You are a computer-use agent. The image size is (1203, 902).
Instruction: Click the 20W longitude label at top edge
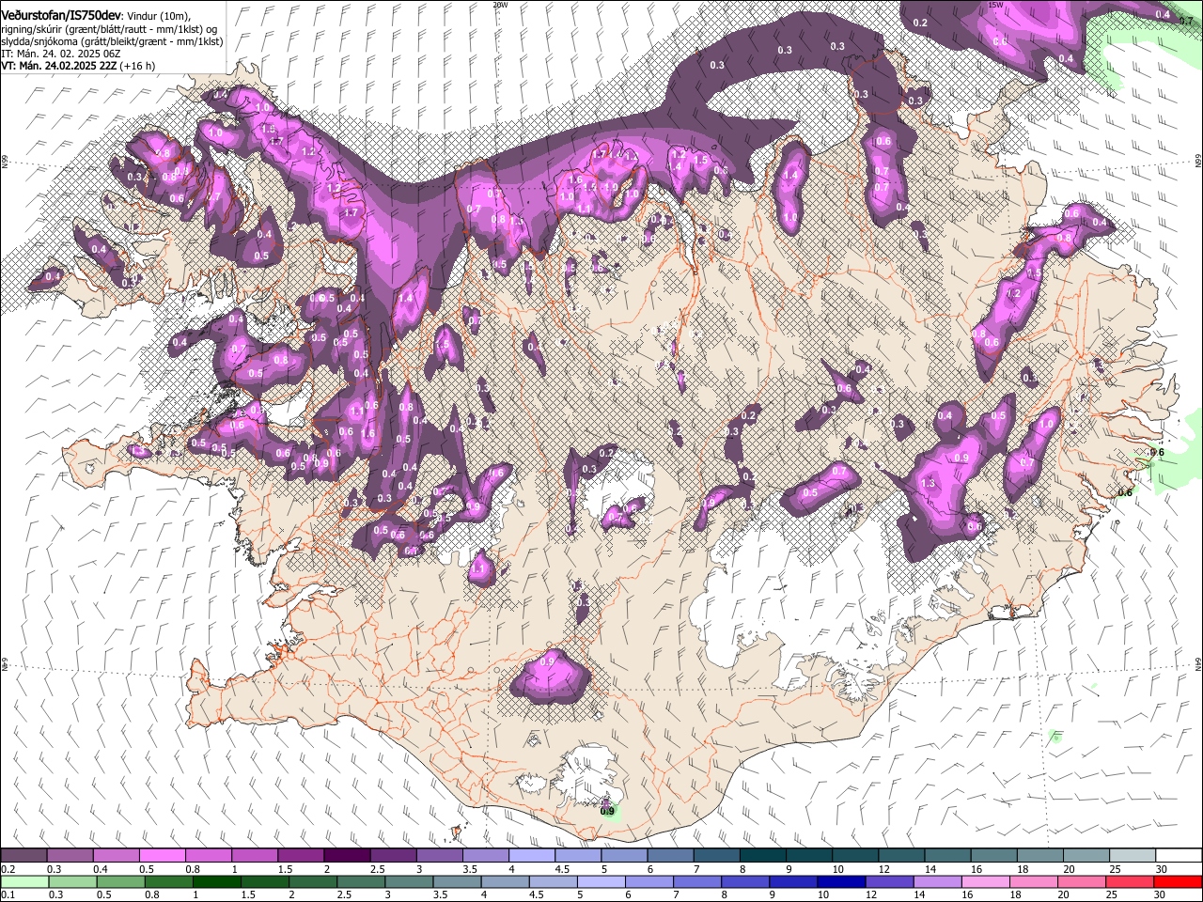pos(500,5)
